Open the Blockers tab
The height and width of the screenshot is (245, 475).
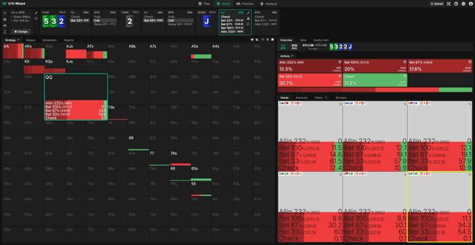[341, 98]
